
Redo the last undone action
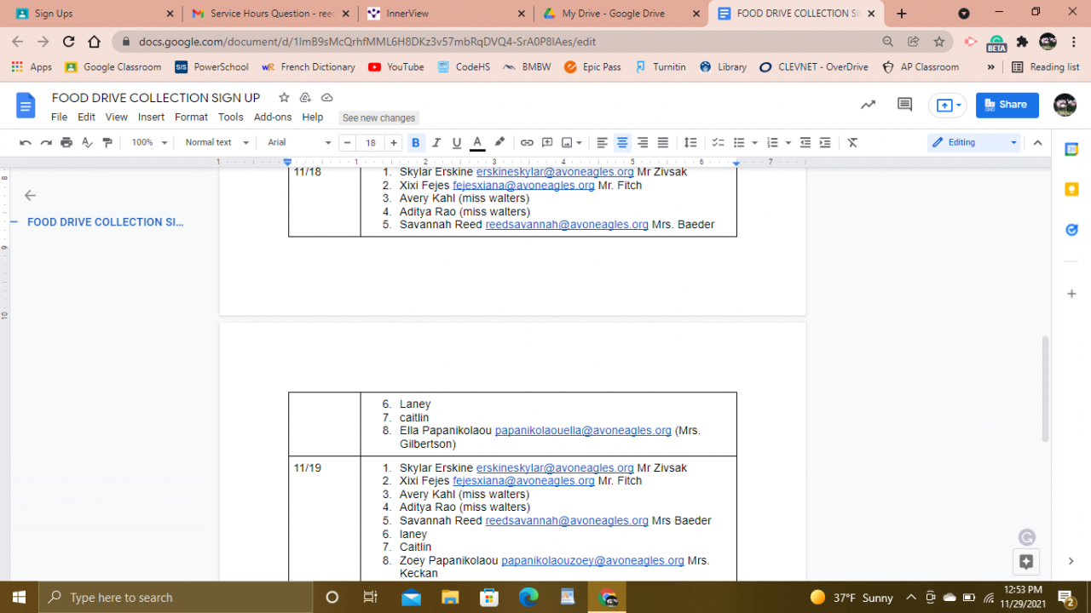46,143
